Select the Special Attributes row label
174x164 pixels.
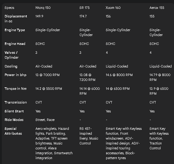click(x=13, y=131)
